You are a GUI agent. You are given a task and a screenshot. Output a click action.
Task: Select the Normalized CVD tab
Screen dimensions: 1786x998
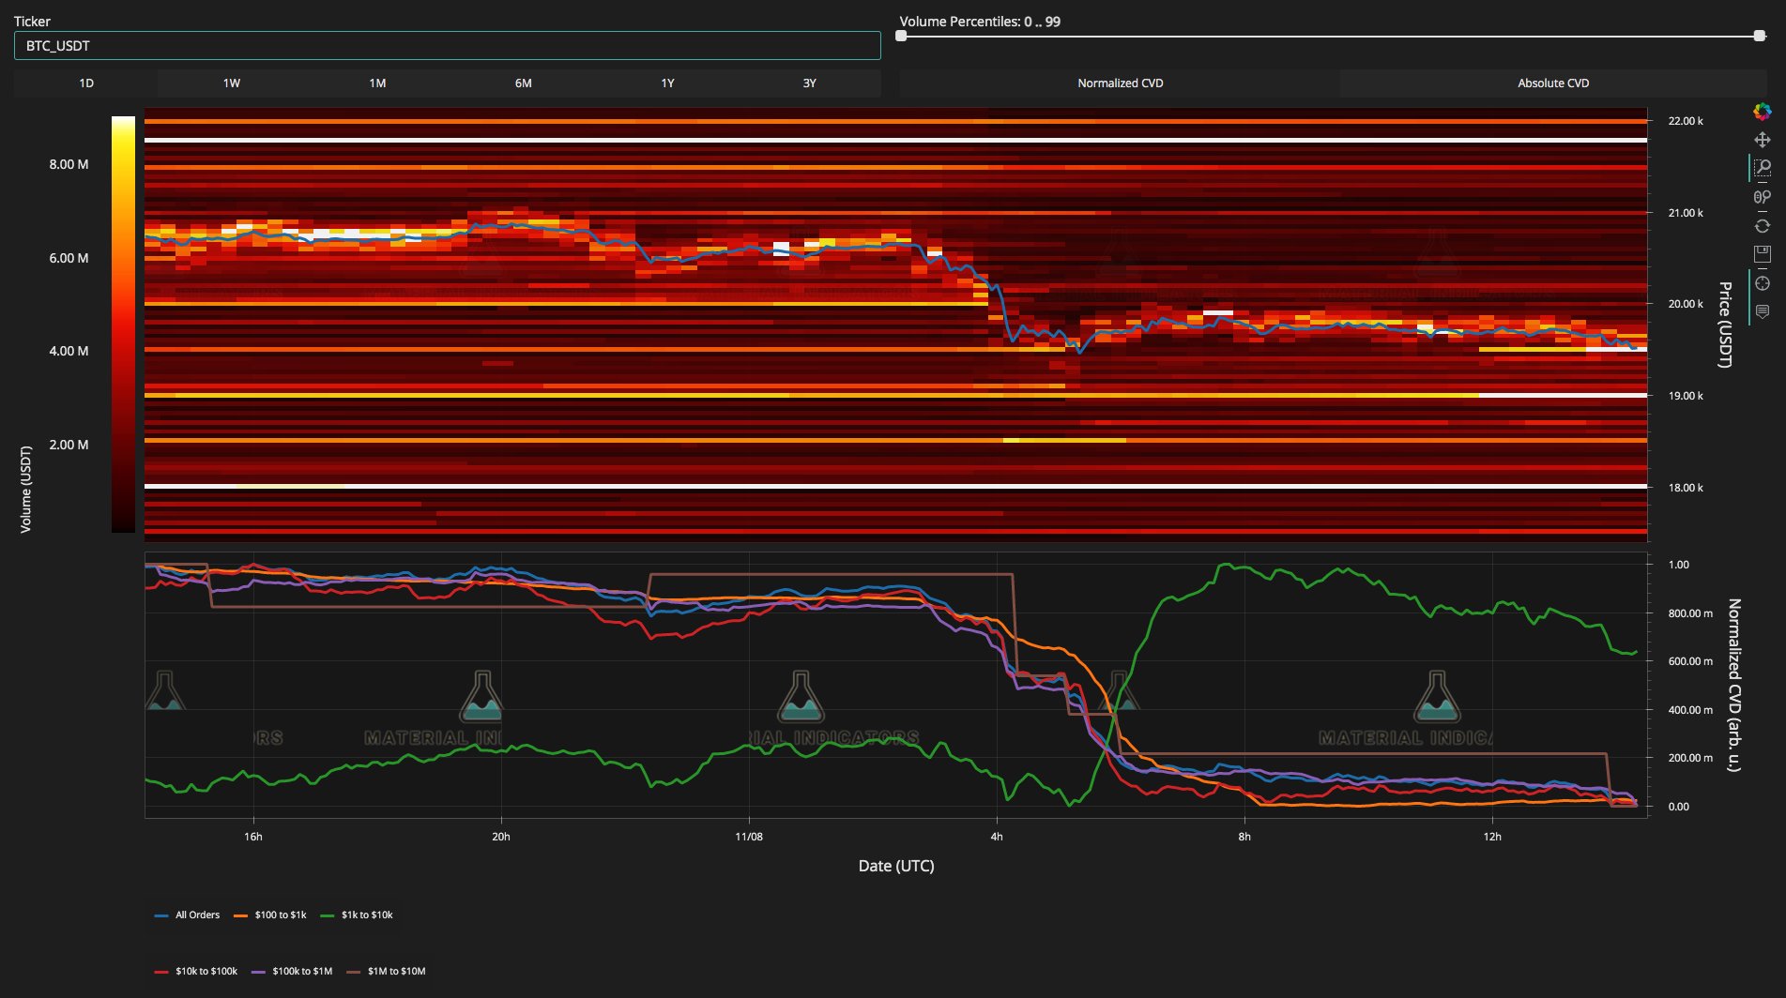point(1120,83)
